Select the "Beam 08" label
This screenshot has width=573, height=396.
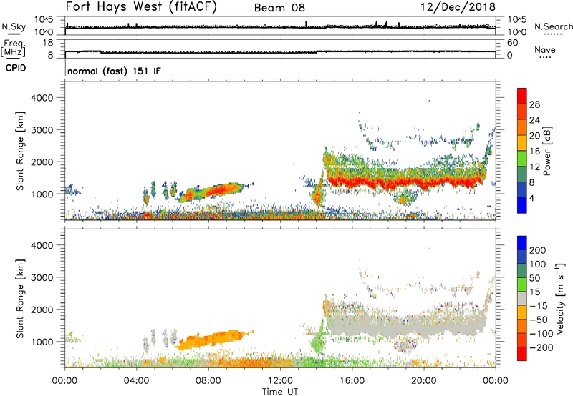279,8
